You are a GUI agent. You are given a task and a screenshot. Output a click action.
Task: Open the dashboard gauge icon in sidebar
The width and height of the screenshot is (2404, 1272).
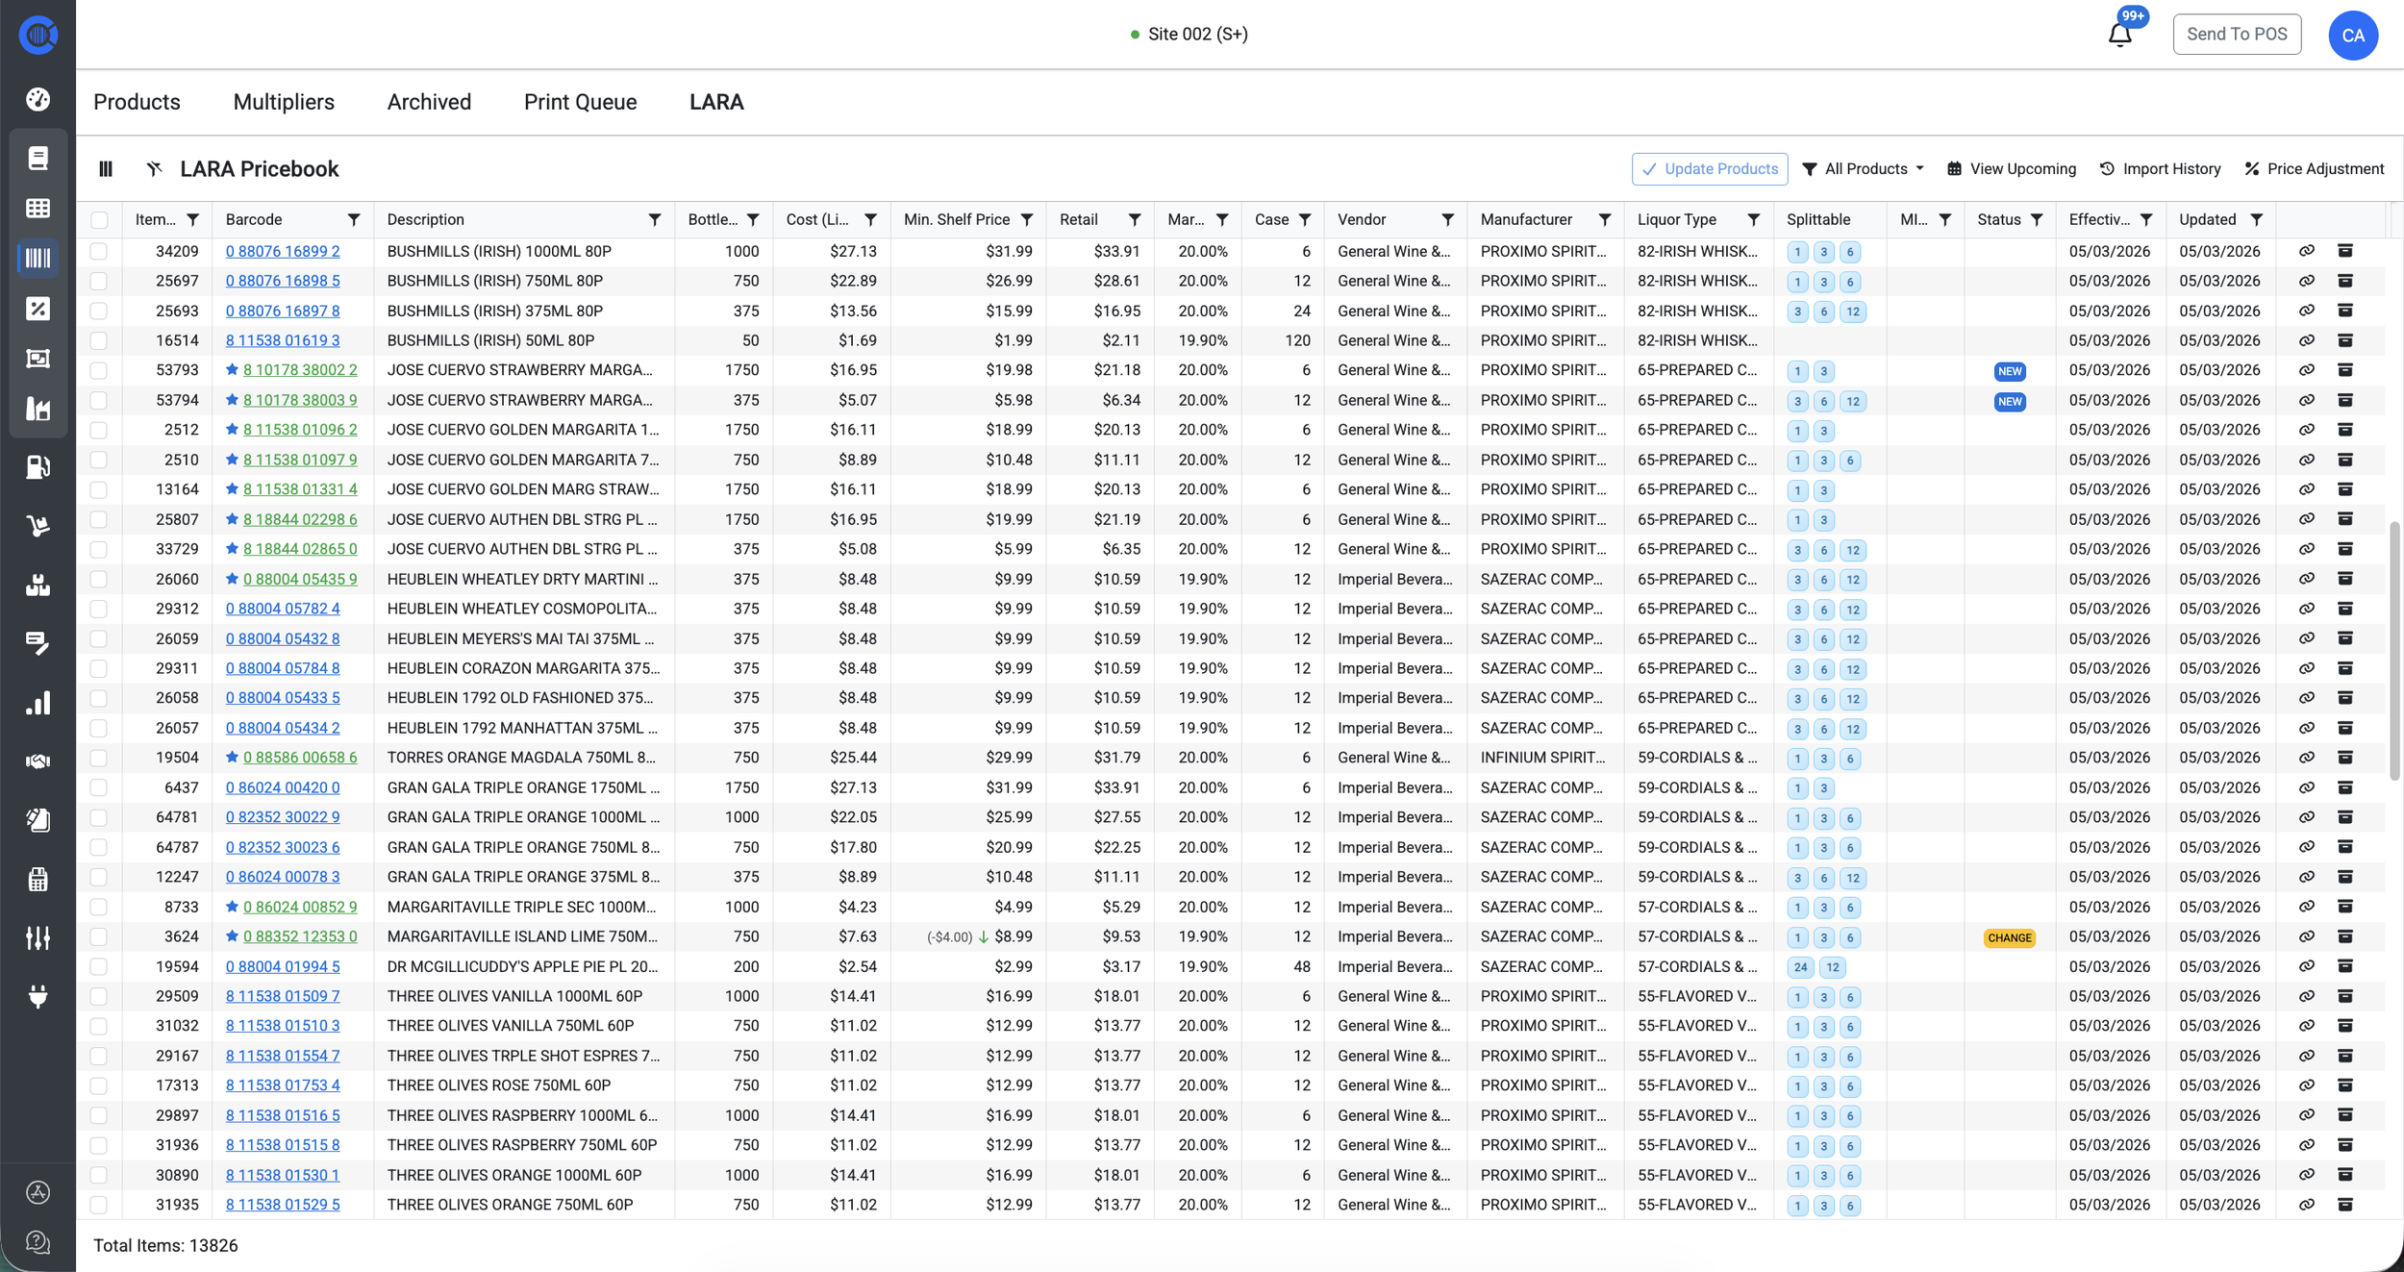[x=38, y=99]
